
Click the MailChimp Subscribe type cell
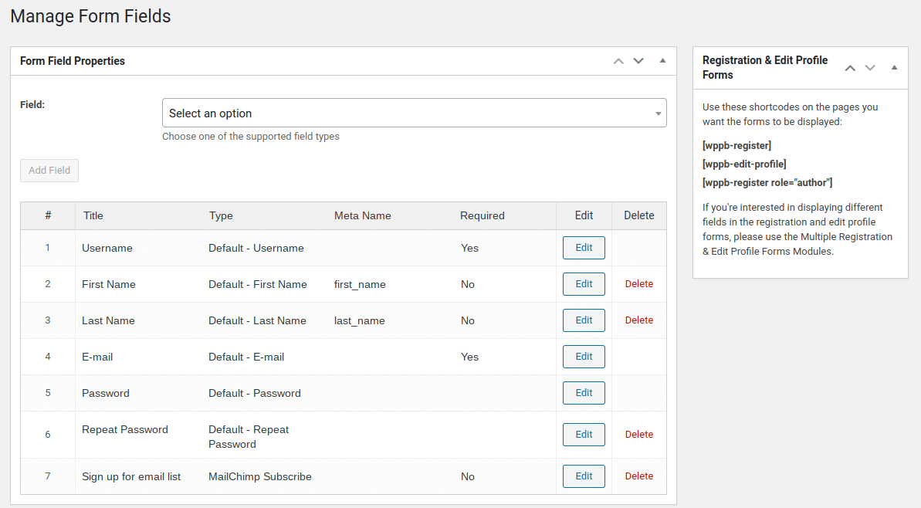click(x=259, y=477)
